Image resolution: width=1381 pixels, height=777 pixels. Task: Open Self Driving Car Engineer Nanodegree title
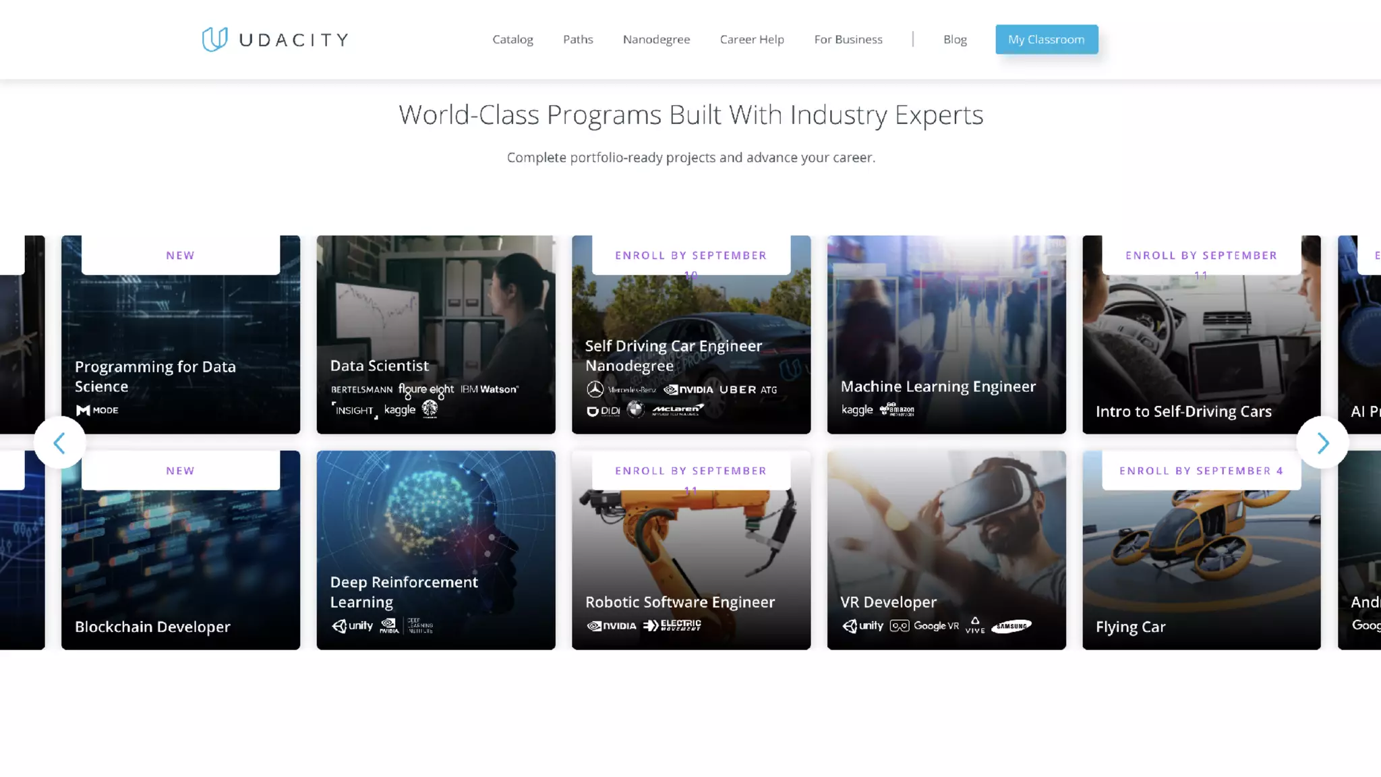click(674, 355)
